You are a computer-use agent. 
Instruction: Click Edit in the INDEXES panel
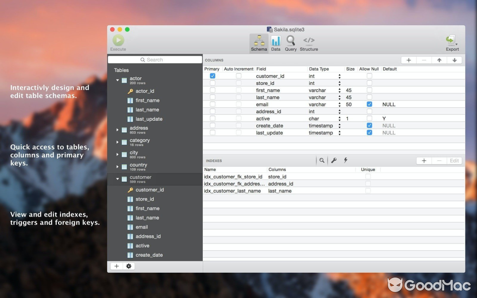coord(454,160)
